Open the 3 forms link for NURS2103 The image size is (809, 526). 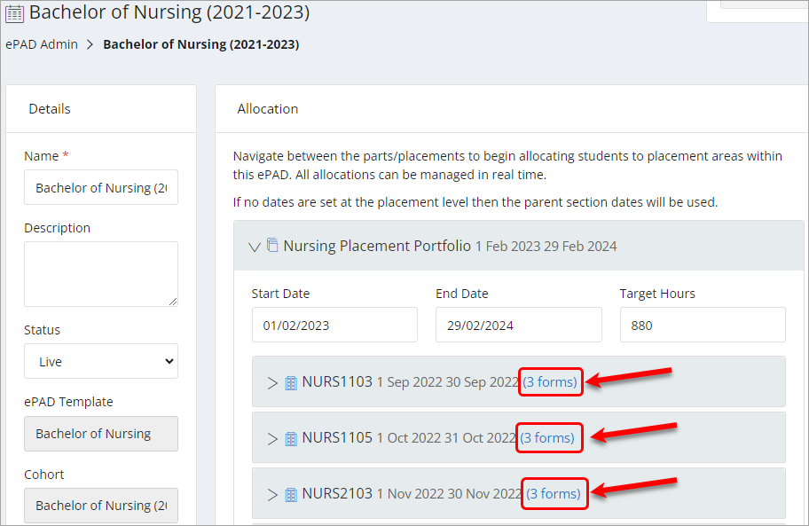(x=554, y=493)
